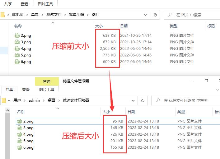
Task: Go to 用户 in the lower breadcrumb
Action: point(17,100)
